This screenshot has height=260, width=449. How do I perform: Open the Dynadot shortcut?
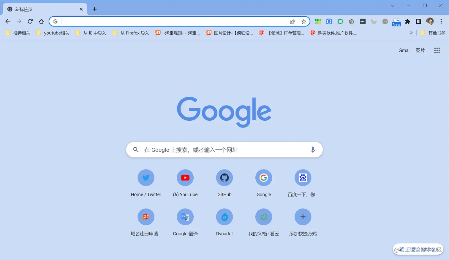[224, 222]
